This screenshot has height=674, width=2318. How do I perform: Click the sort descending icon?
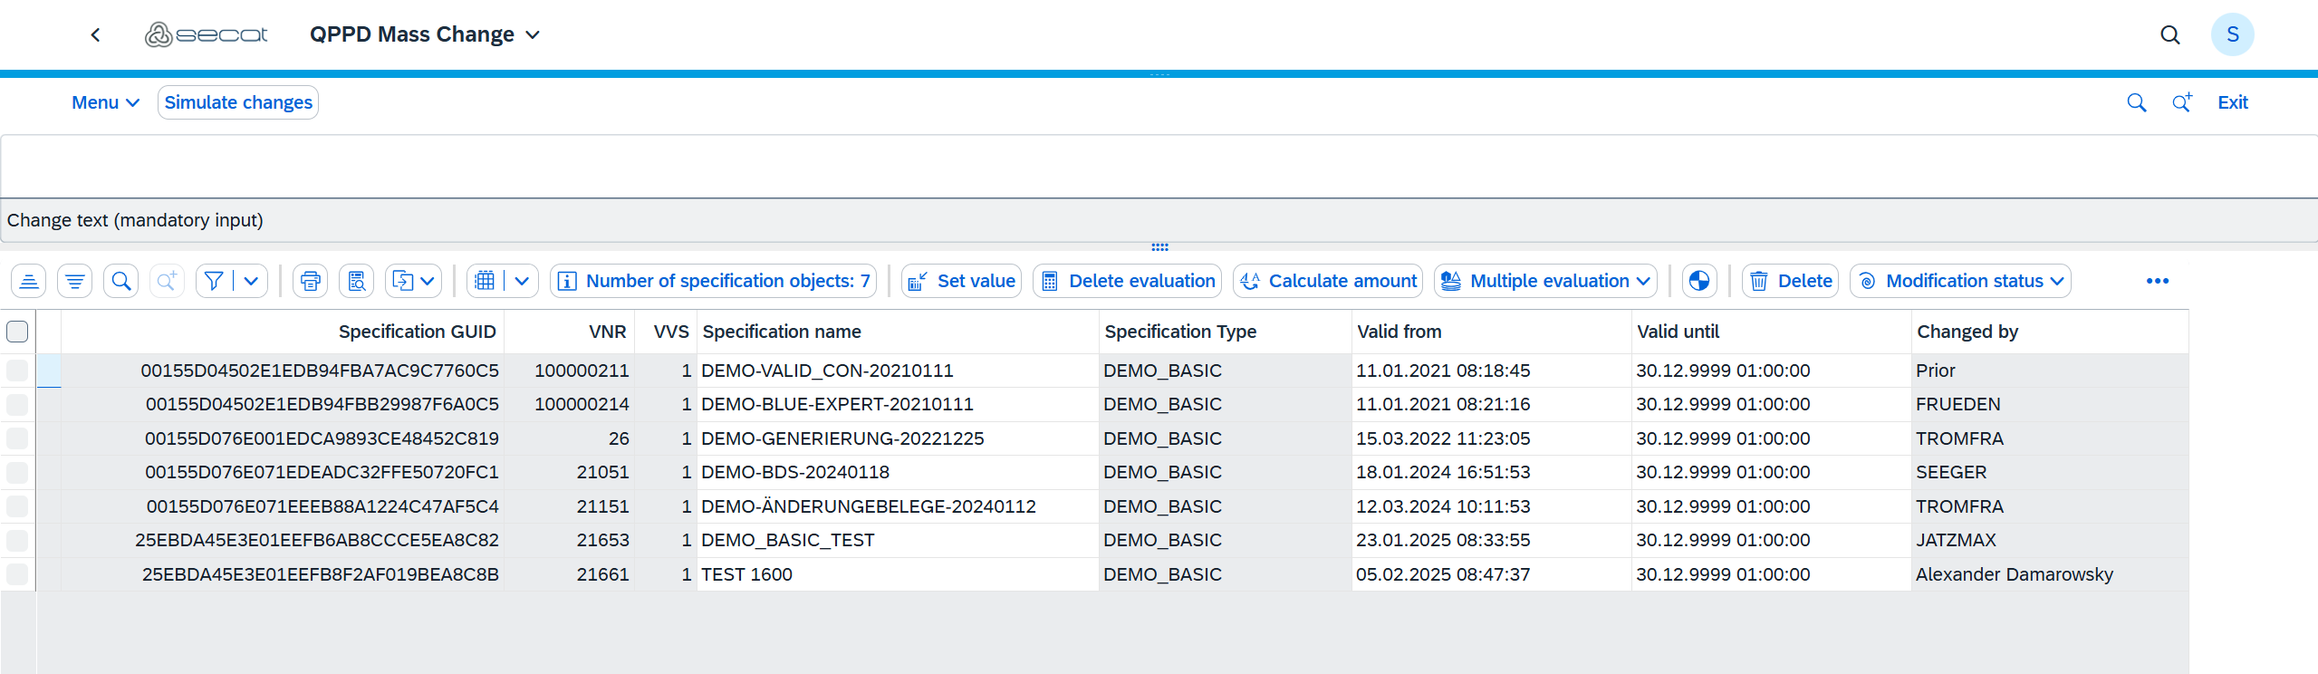click(x=75, y=281)
